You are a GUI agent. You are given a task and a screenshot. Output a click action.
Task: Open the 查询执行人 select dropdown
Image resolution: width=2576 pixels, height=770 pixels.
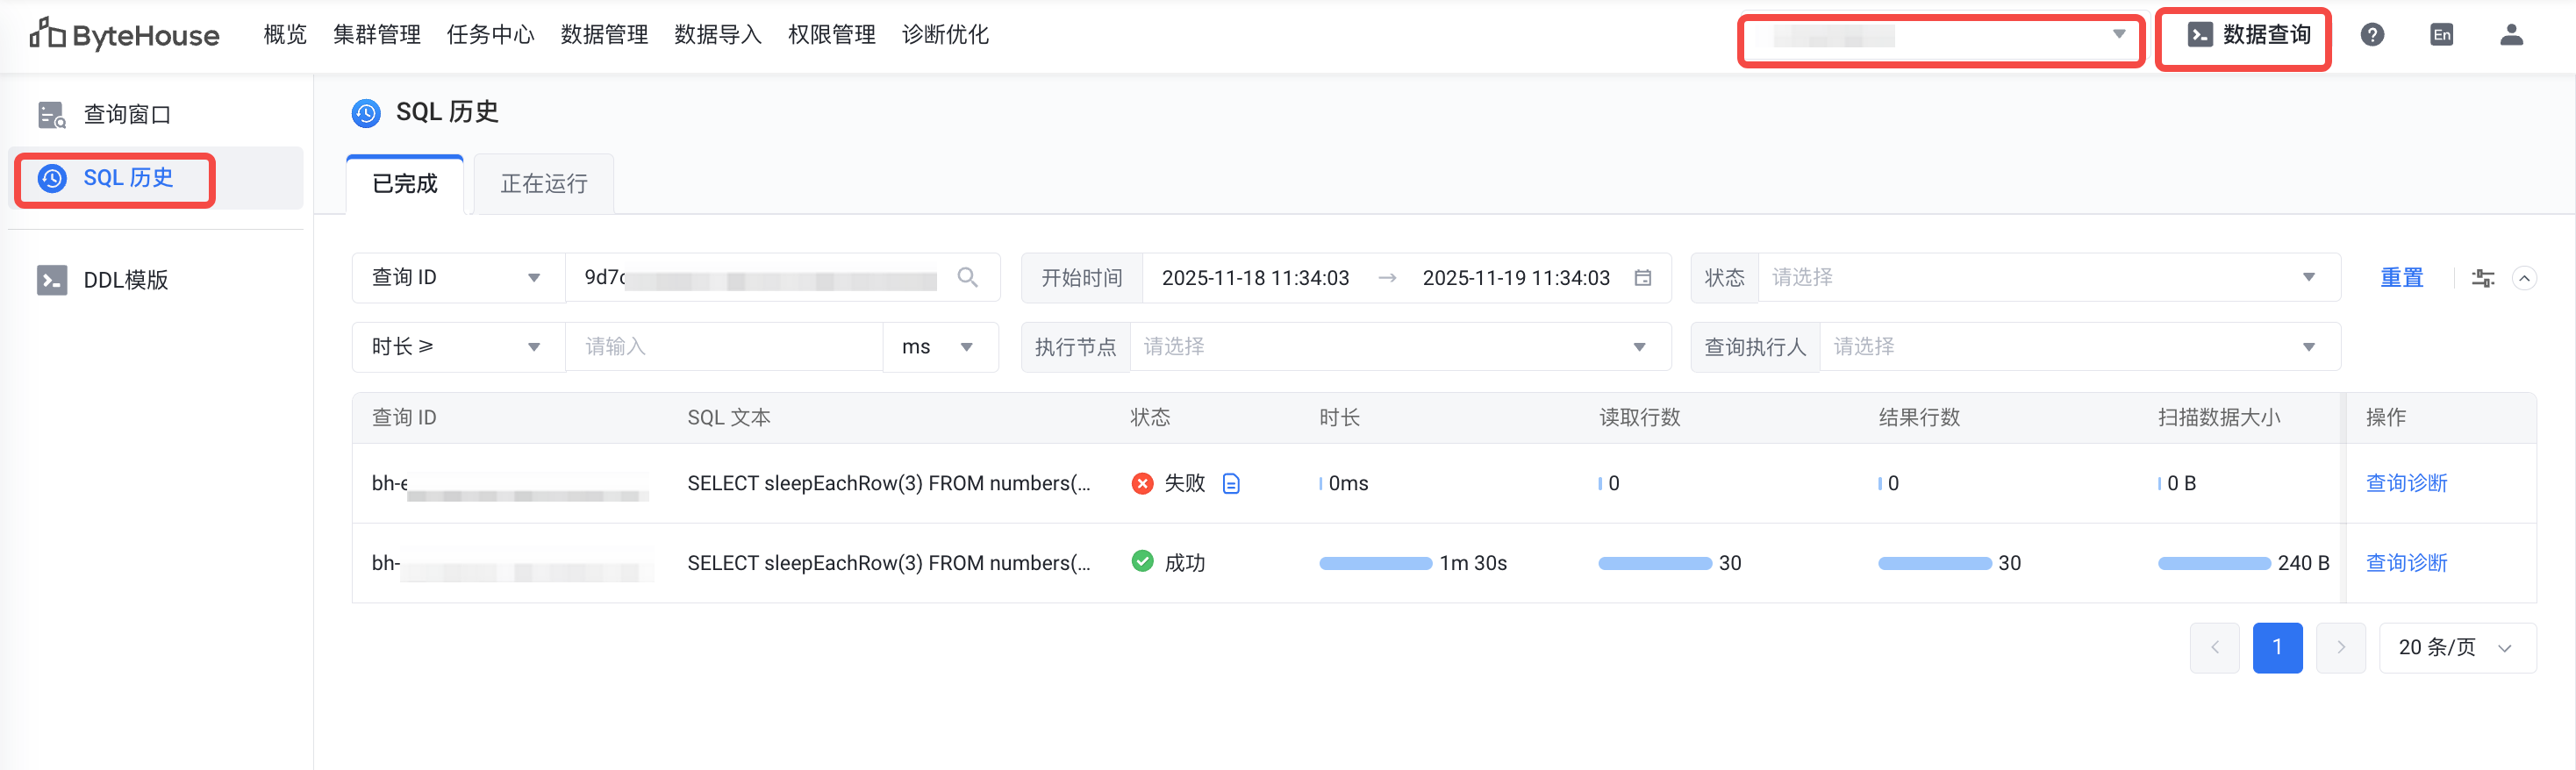click(x=2079, y=347)
